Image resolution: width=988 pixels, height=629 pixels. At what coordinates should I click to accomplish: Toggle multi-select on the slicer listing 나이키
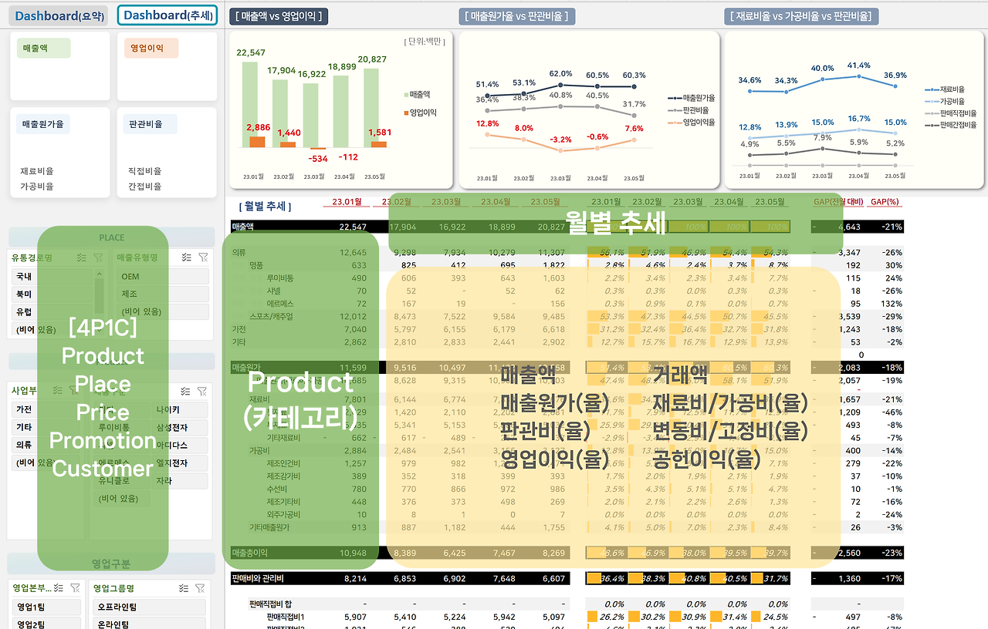click(x=184, y=392)
